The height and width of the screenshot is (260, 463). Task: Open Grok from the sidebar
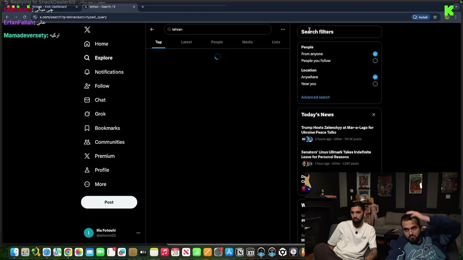tap(95, 114)
